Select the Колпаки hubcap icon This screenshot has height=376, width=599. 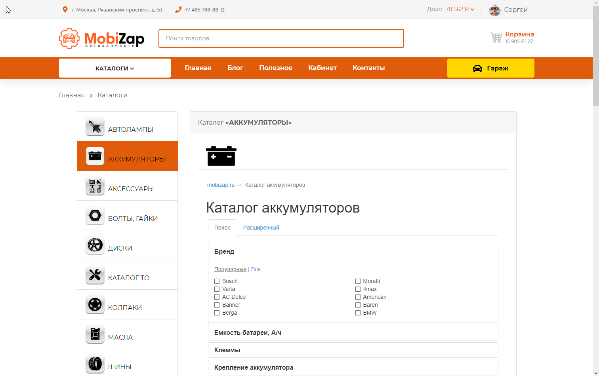[95, 305]
